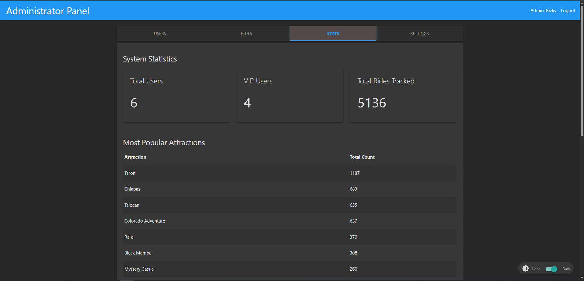584x281 pixels.
Task: Go to the Settings tab
Action: [x=419, y=33]
